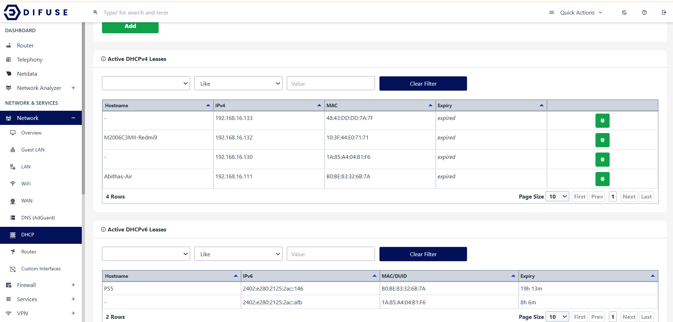The height and width of the screenshot is (322, 673).
Task: Click Clear Filter for DHCPv4 leases
Action: [x=423, y=84]
